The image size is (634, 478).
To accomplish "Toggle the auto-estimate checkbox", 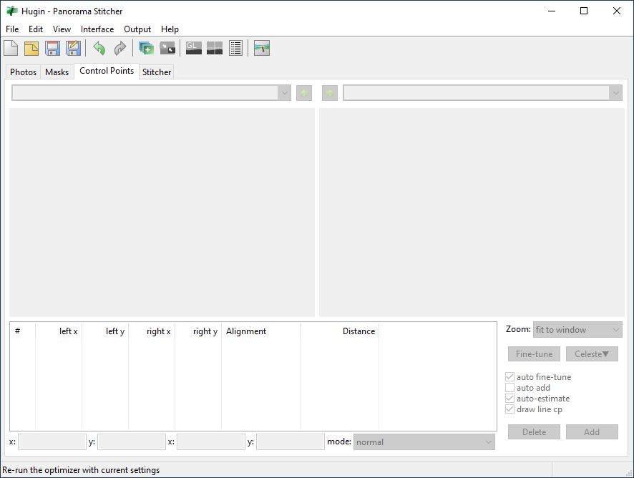I will (x=510, y=399).
